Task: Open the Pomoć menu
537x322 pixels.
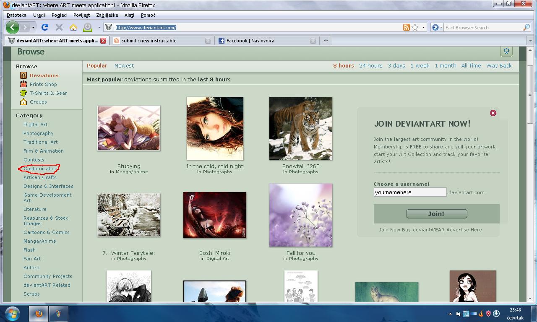Action: click(148, 15)
